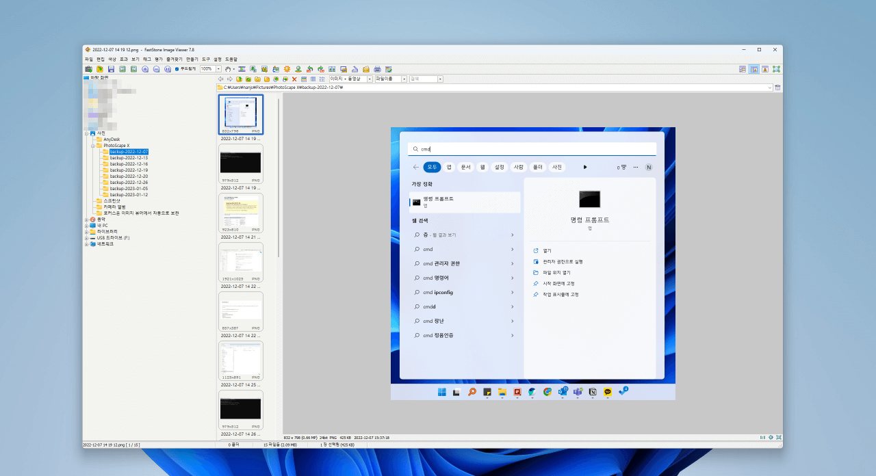Click the Zoom Out minus icon
The image size is (876, 476).
[x=156, y=69]
